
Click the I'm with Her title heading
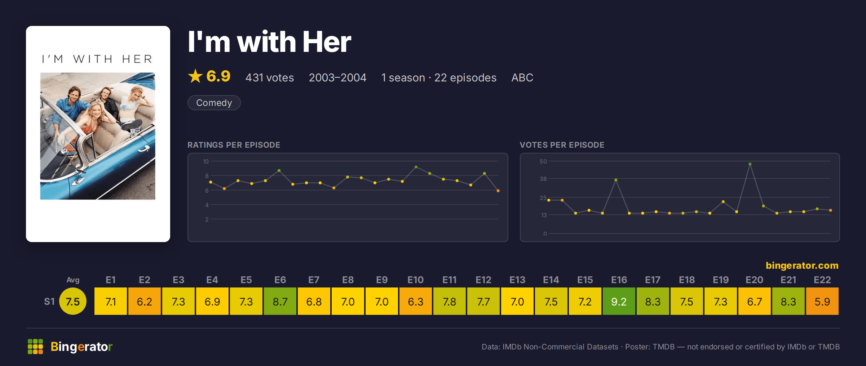pyautogui.click(x=269, y=42)
